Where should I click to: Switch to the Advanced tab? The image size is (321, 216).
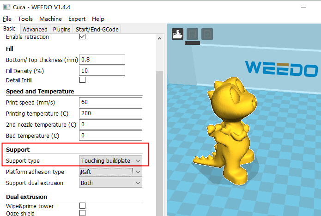(x=35, y=29)
